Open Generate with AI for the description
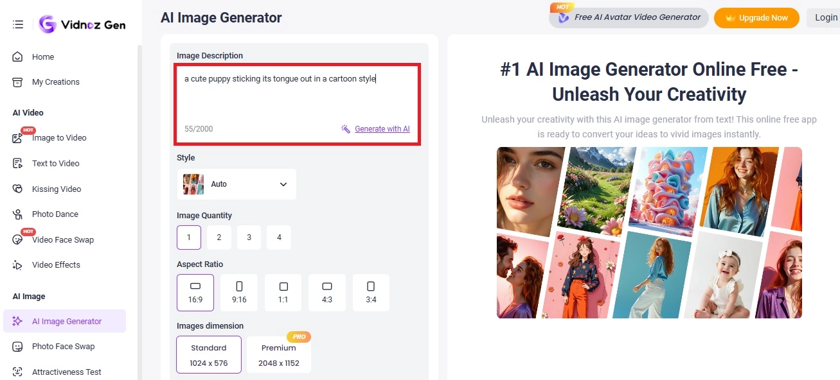Image resolution: width=840 pixels, height=380 pixels. coord(382,128)
